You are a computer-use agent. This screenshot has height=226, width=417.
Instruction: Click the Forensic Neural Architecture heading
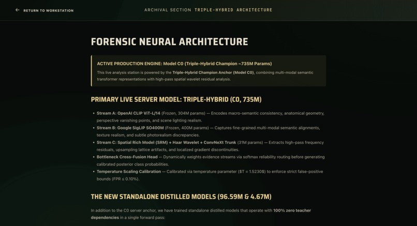[169, 42]
